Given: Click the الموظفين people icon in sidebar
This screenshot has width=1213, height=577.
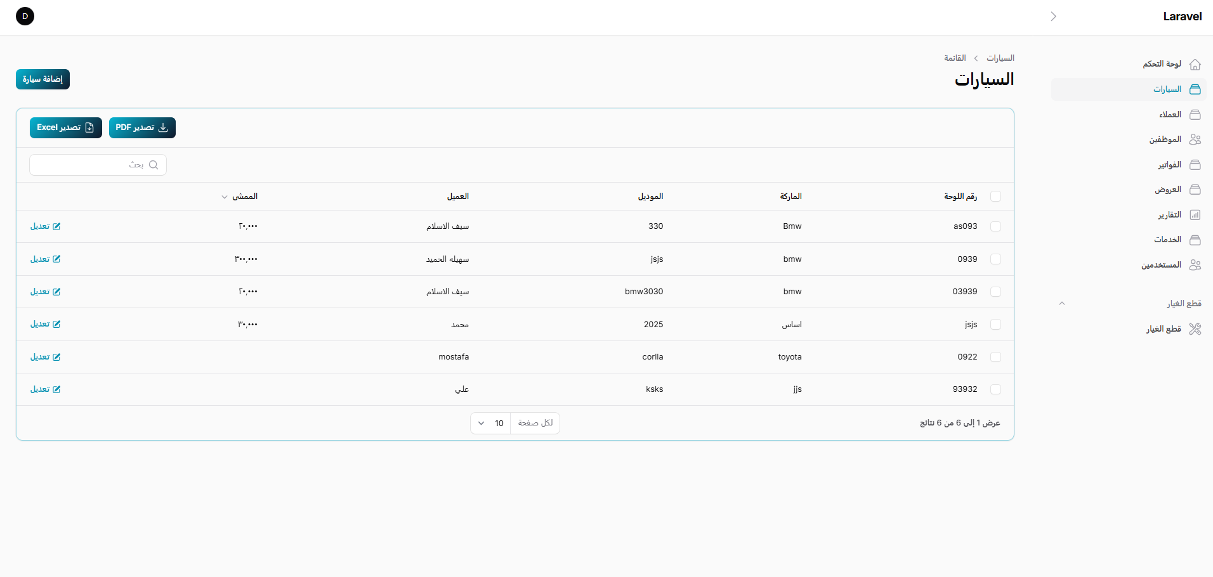Looking at the screenshot, I should pyautogui.click(x=1195, y=139).
